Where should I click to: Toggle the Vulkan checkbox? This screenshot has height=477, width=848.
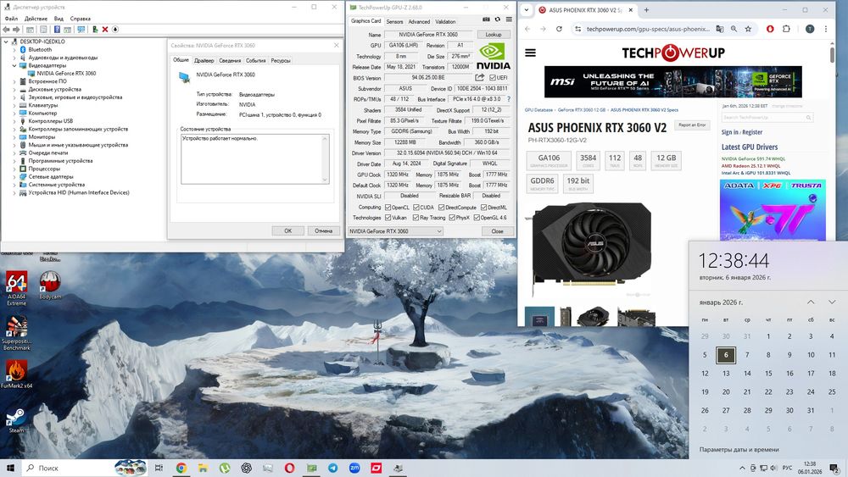coord(388,218)
